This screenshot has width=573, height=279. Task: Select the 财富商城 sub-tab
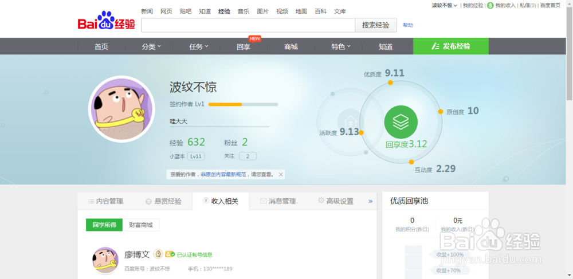click(x=141, y=225)
